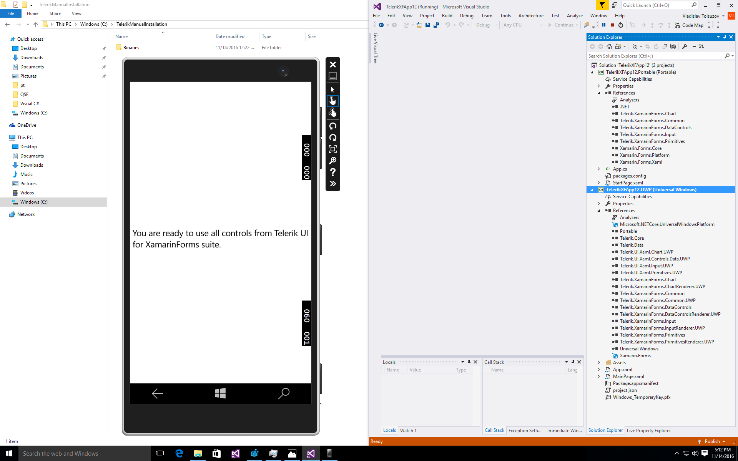Expand the Assets folder node

coord(598,363)
